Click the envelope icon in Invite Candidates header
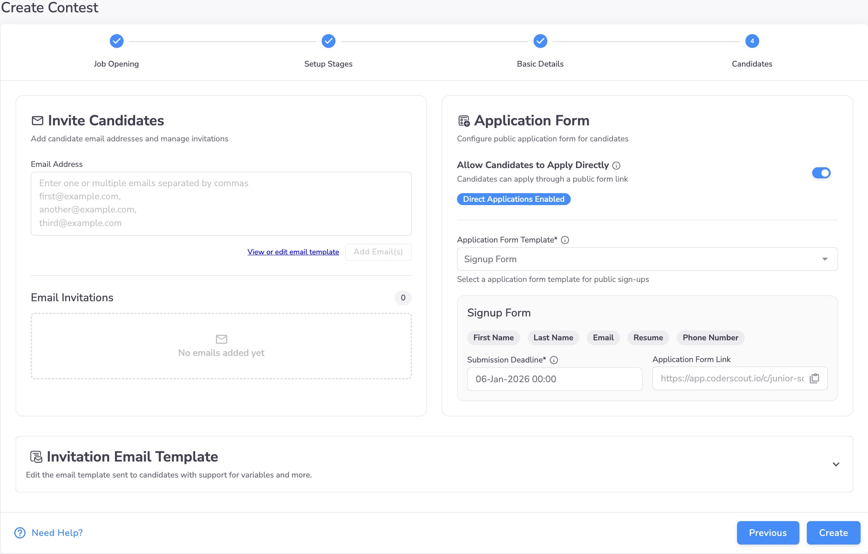Image resolution: width=868 pixels, height=554 pixels. [x=37, y=121]
